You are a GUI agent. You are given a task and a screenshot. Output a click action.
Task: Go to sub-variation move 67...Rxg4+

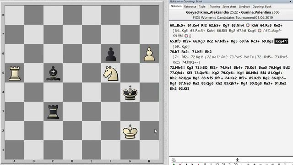point(274,31)
